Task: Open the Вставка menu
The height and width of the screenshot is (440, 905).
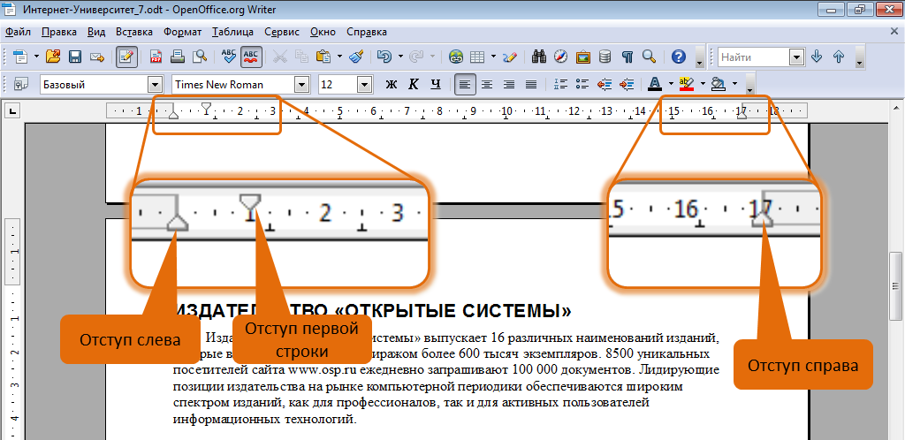Action: click(134, 32)
